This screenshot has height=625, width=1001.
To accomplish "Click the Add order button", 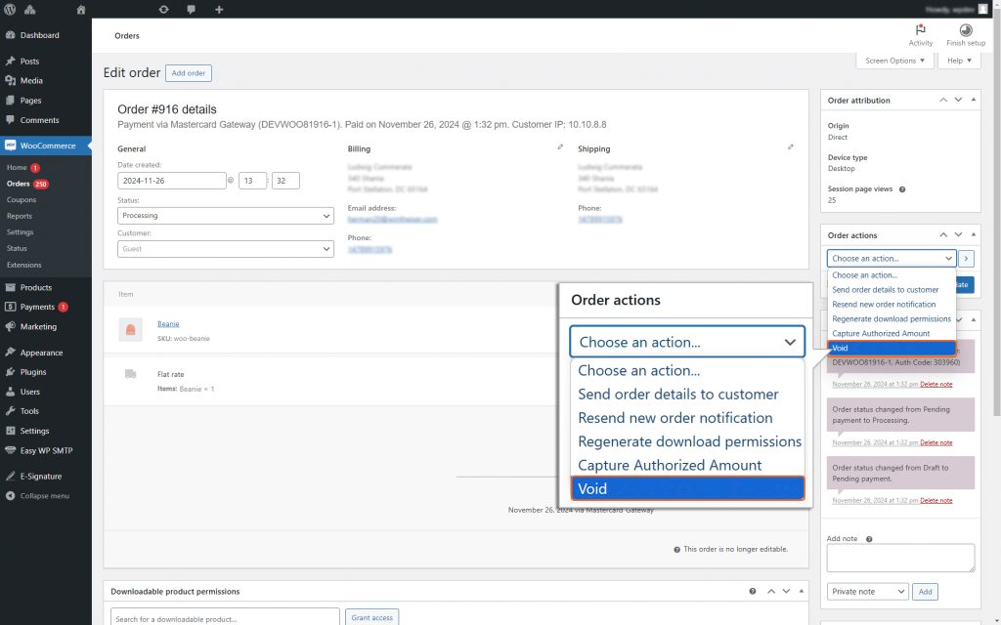I will point(189,73).
